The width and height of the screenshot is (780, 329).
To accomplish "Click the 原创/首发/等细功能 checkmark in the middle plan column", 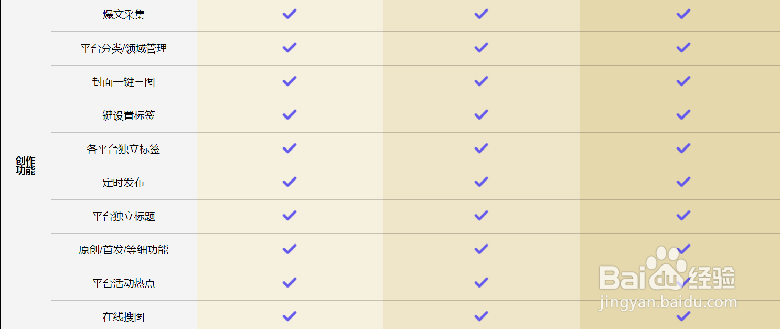I will point(481,249).
